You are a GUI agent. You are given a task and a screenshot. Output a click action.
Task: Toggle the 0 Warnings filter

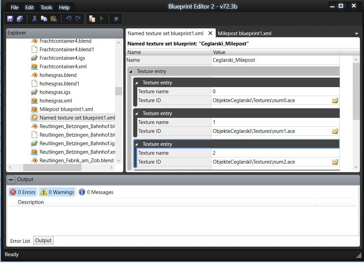pyautogui.click(x=57, y=192)
